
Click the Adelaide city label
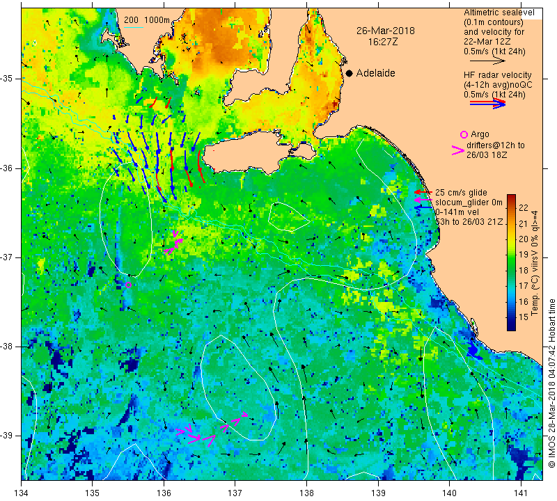tap(375, 73)
